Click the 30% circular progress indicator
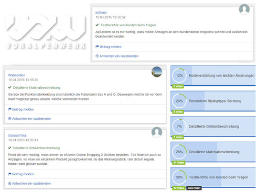This screenshot has width=257, height=192. pyautogui.click(x=179, y=177)
